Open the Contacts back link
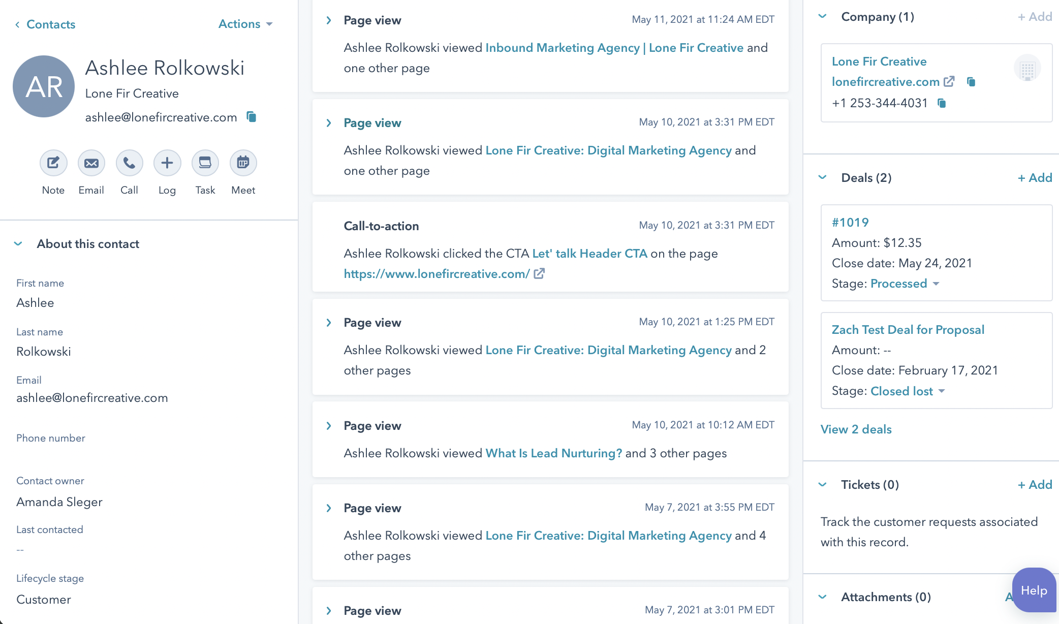Image resolution: width=1059 pixels, height=624 pixels. pos(51,24)
